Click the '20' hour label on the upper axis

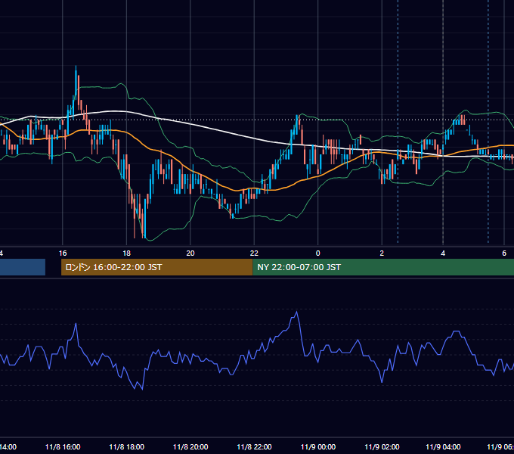coord(190,253)
